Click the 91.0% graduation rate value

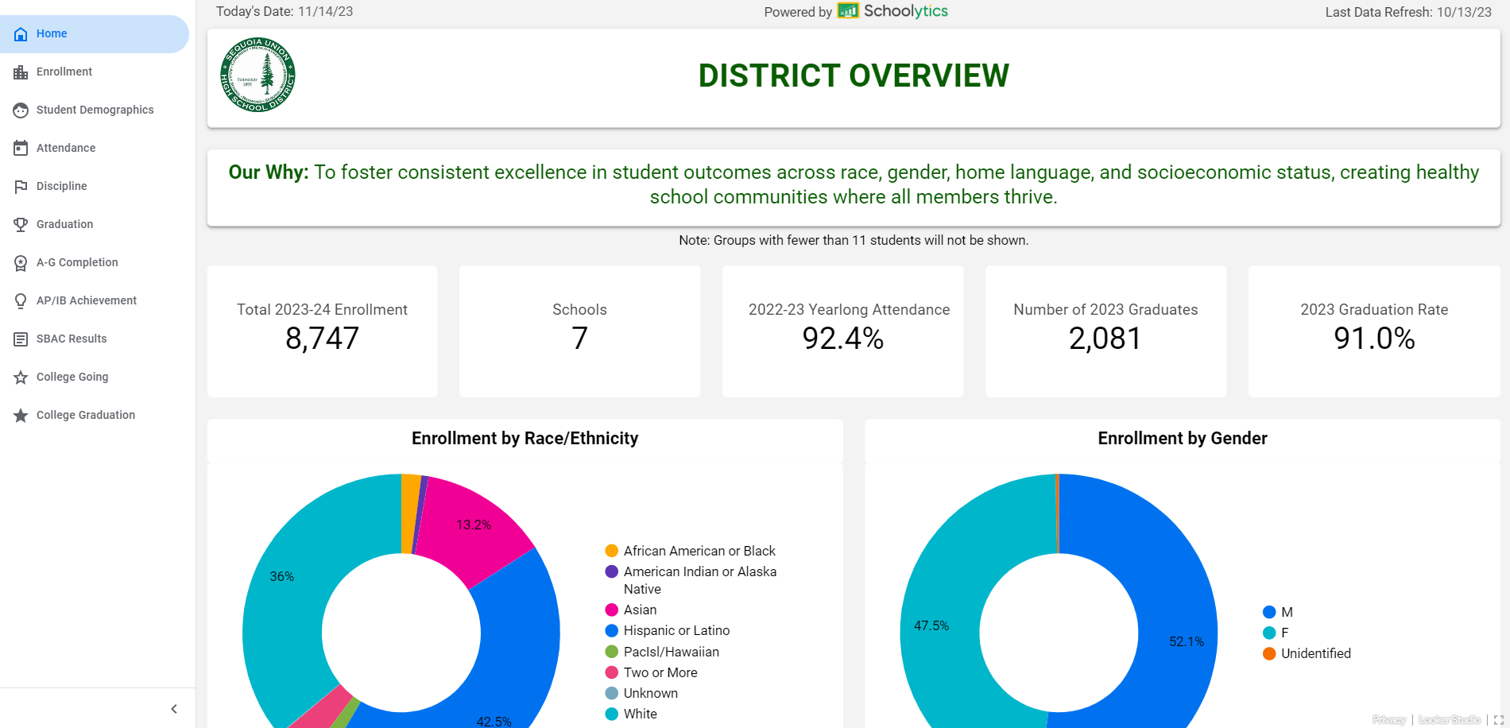click(1374, 339)
